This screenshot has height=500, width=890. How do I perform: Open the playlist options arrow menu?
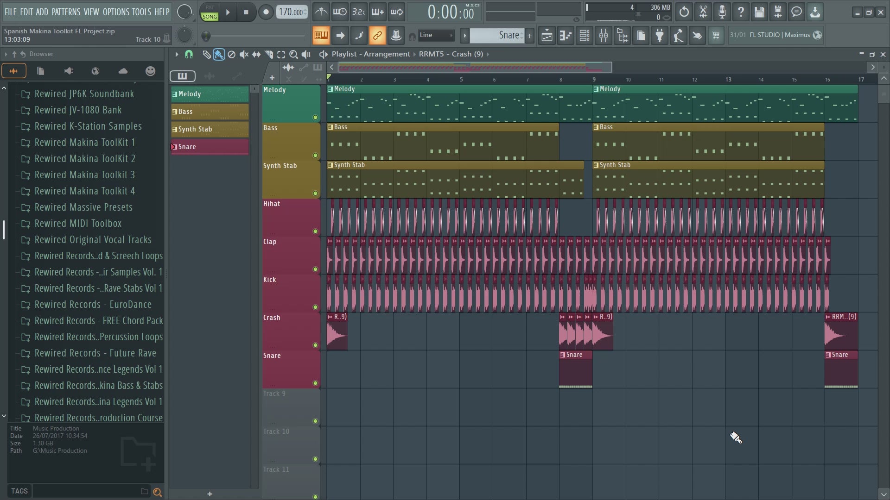[x=177, y=54]
